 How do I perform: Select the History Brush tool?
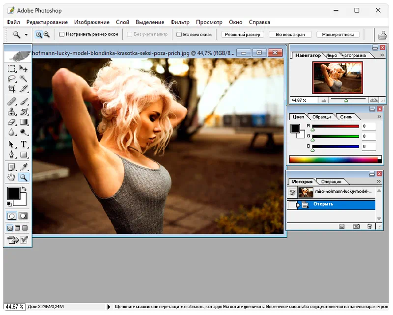coord(24,112)
